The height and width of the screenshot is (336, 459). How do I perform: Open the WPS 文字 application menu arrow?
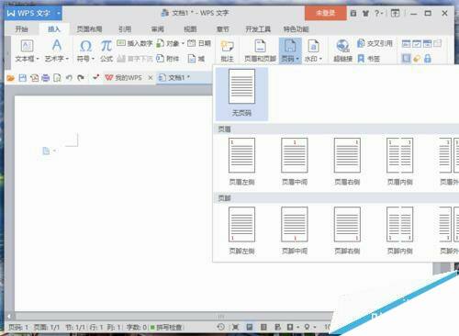tap(58, 13)
